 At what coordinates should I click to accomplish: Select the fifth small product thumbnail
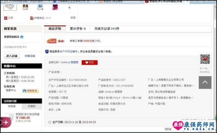click(70, 7)
